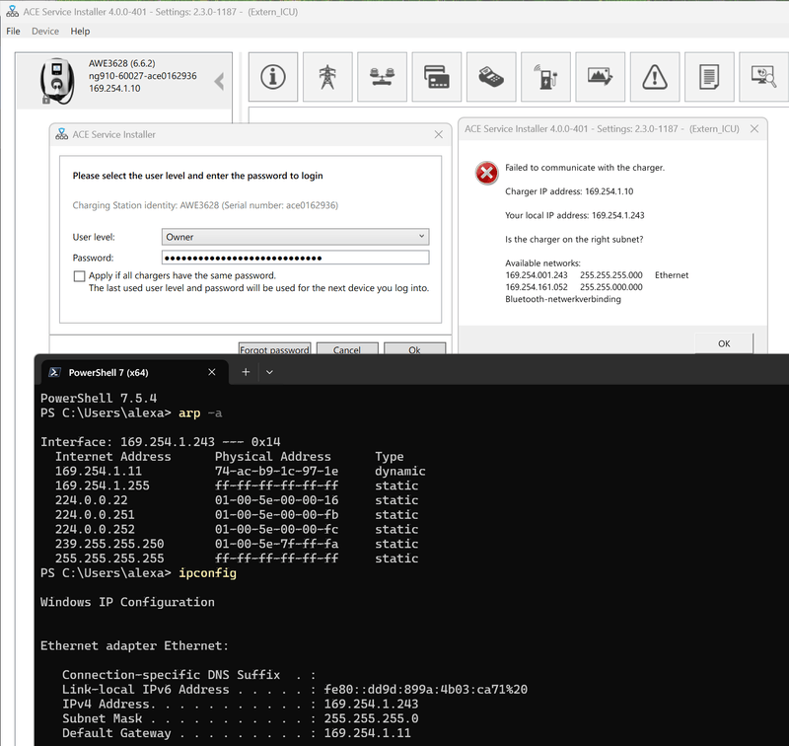This screenshot has width=789, height=746.
Task: Open the card reader terminal icon
Action: 493,77
